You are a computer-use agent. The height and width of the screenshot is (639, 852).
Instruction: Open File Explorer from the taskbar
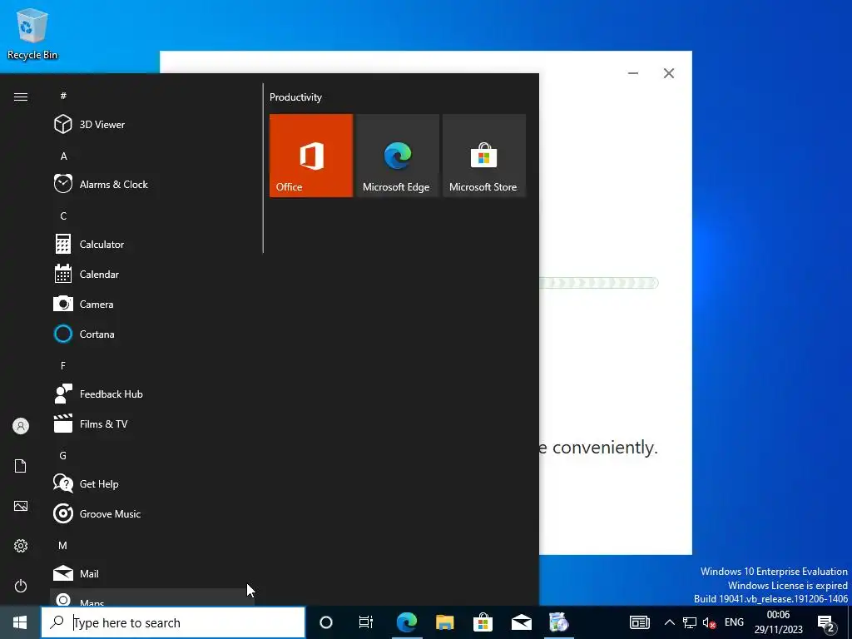coord(444,622)
